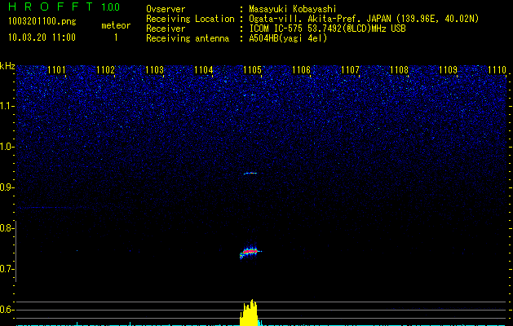Select the 1103 time marker
Screen dimensions: 513x326
click(x=154, y=70)
